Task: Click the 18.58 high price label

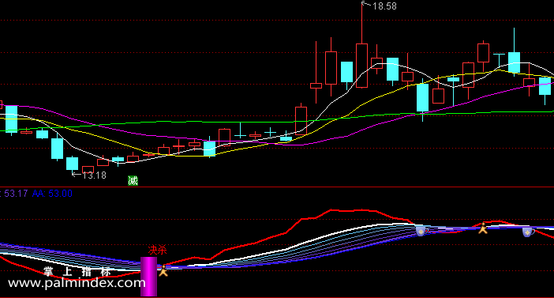Action: pyautogui.click(x=384, y=6)
